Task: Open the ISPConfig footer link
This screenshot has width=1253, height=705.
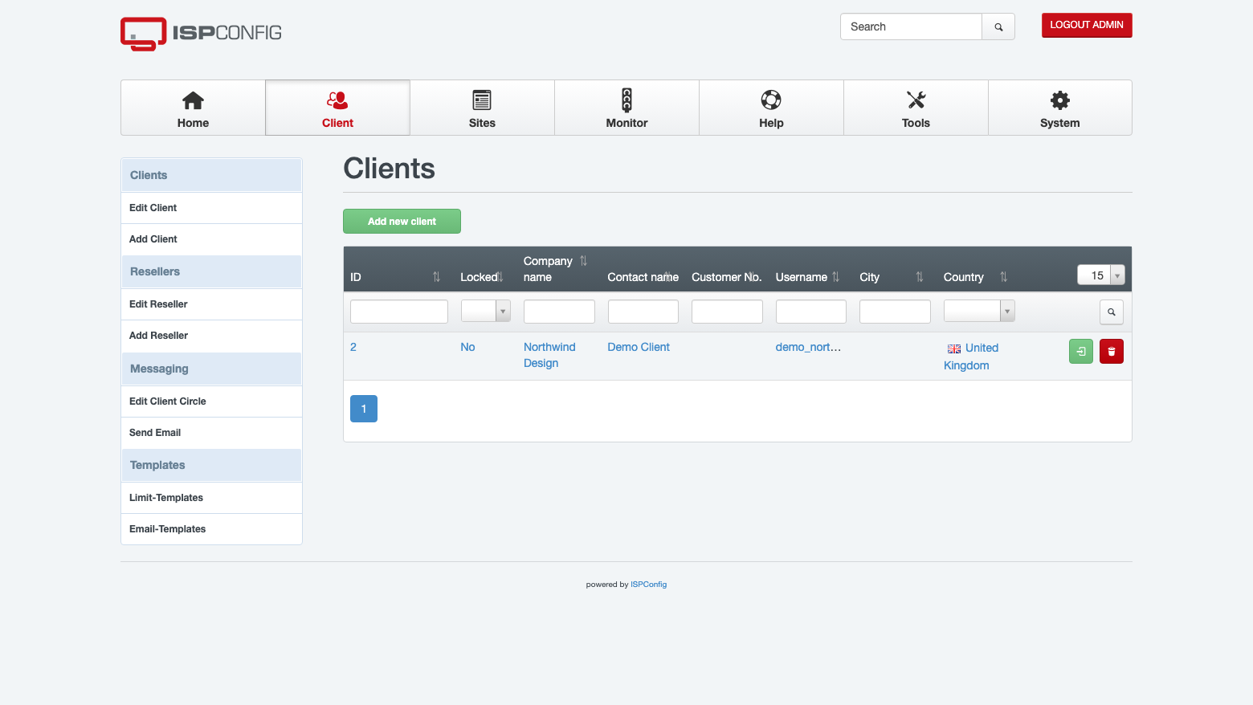Action: [648, 585]
